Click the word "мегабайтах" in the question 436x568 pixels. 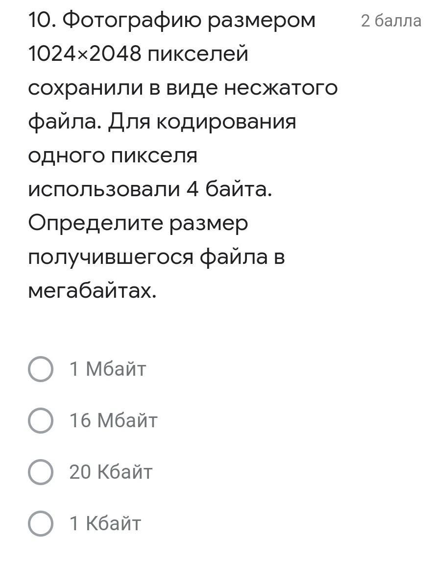coord(92,291)
